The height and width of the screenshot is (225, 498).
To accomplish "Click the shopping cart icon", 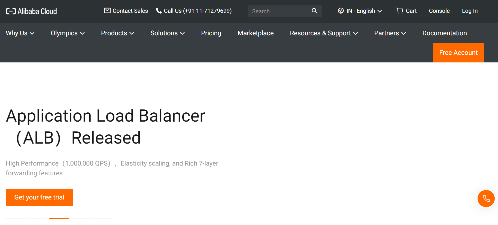I will [x=400, y=11].
